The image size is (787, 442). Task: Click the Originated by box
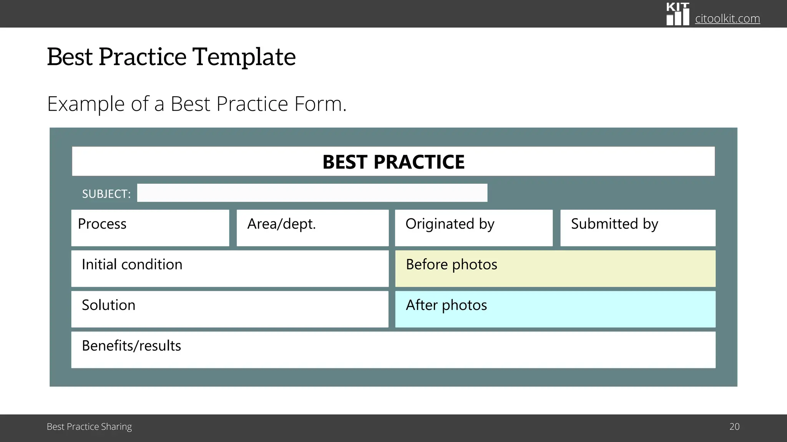pyautogui.click(x=474, y=228)
